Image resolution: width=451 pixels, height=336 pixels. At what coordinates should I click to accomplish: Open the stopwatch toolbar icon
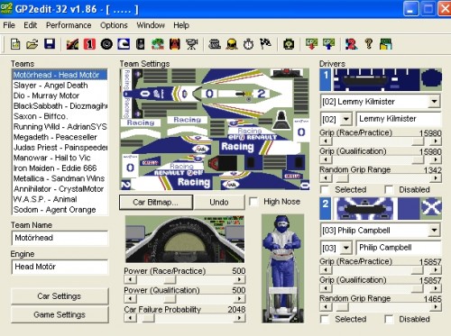(248, 44)
